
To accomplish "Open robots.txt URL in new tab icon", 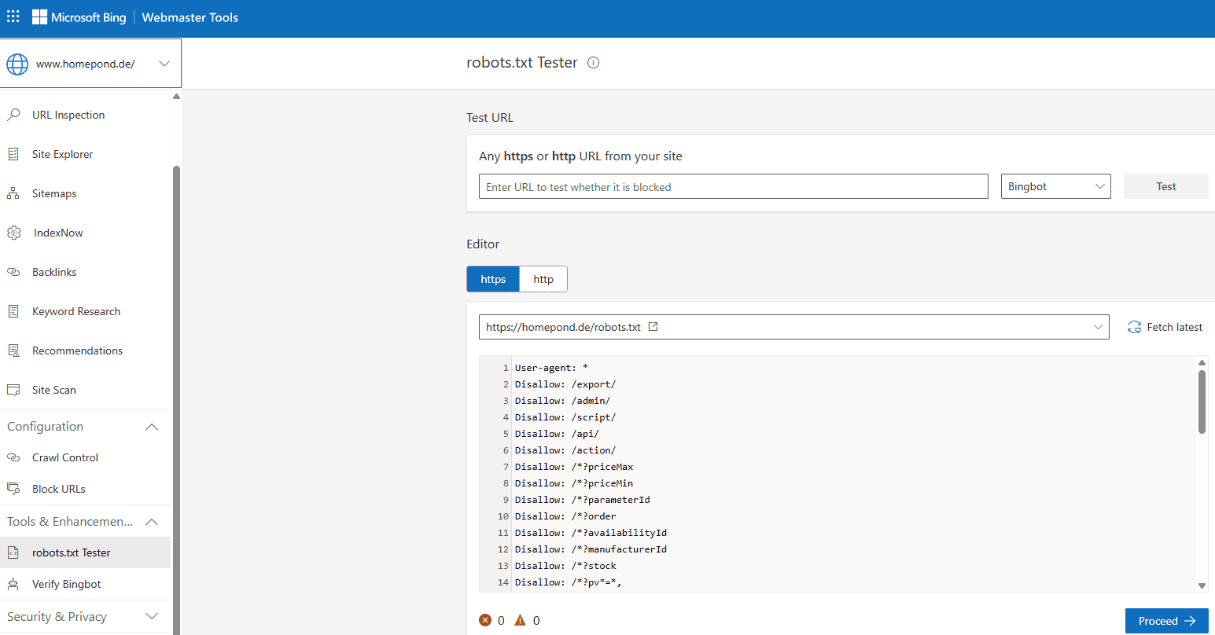I will click(x=653, y=327).
